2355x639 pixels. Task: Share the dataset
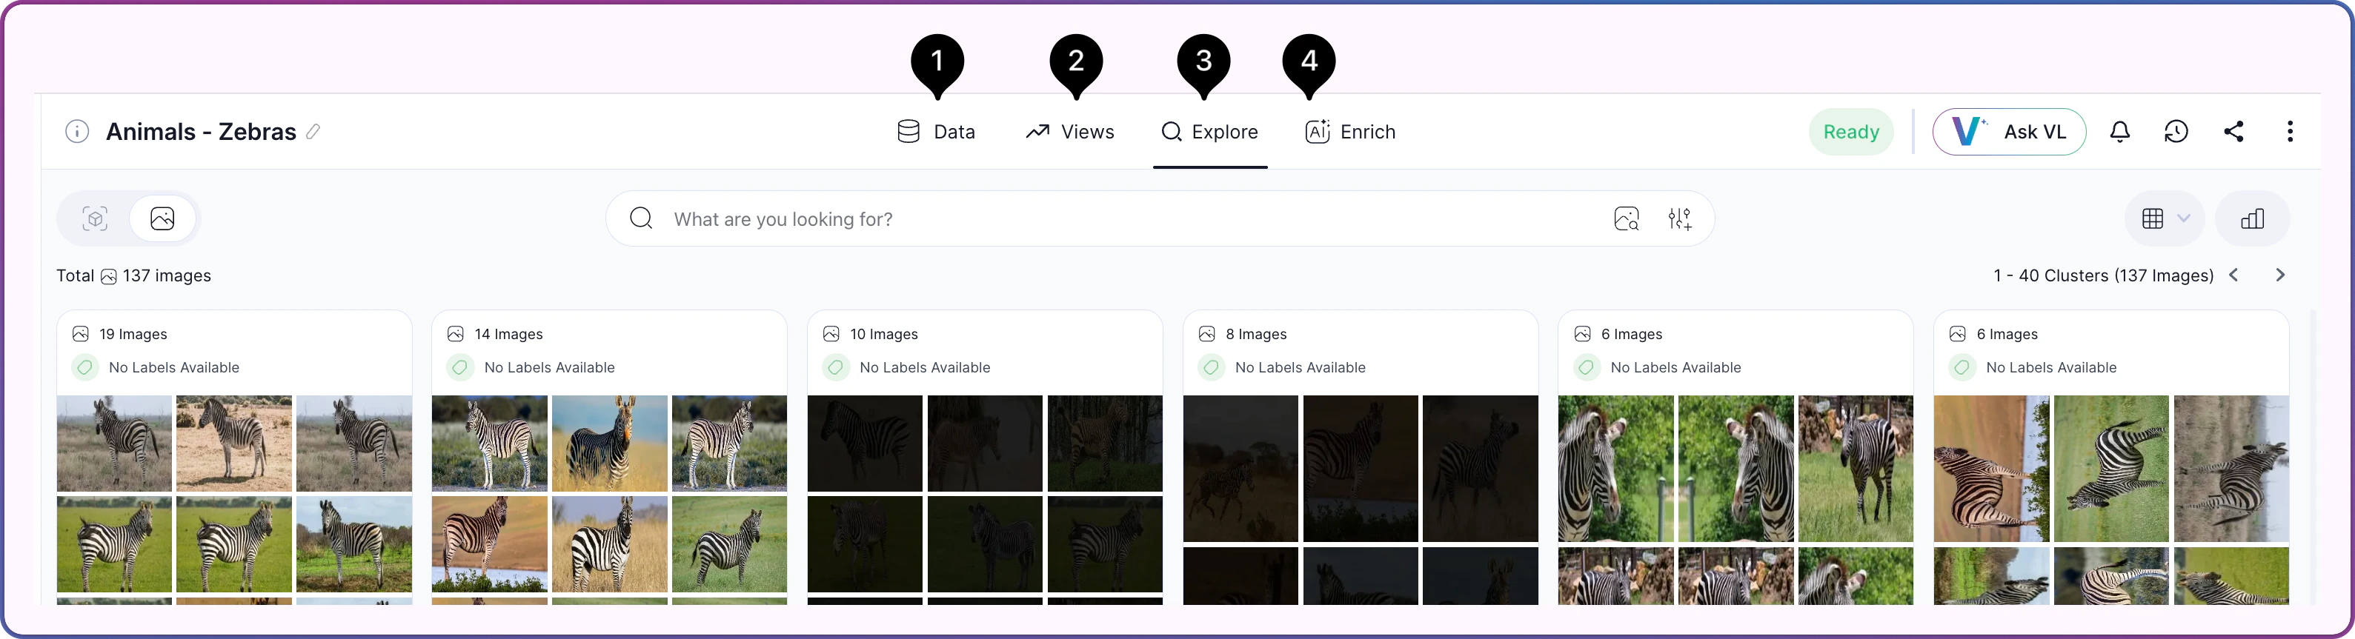pyautogui.click(x=2233, y=132)
